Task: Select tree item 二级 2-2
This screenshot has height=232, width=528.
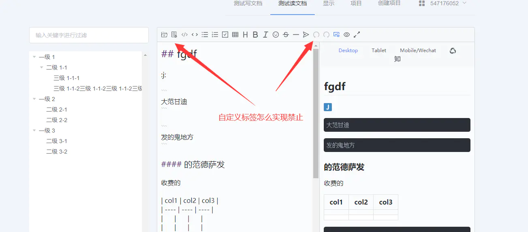Action: coord(57,120)
